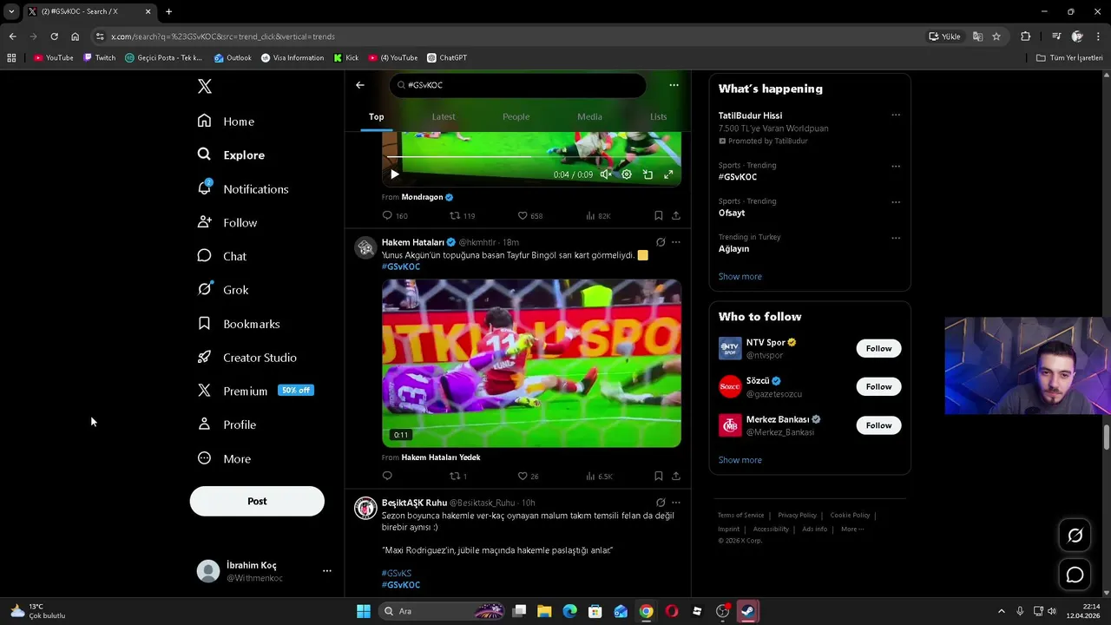This screenshot has width=1111, height=625.
Task: View analytics showing 82K views
Action: pos(598,215)
